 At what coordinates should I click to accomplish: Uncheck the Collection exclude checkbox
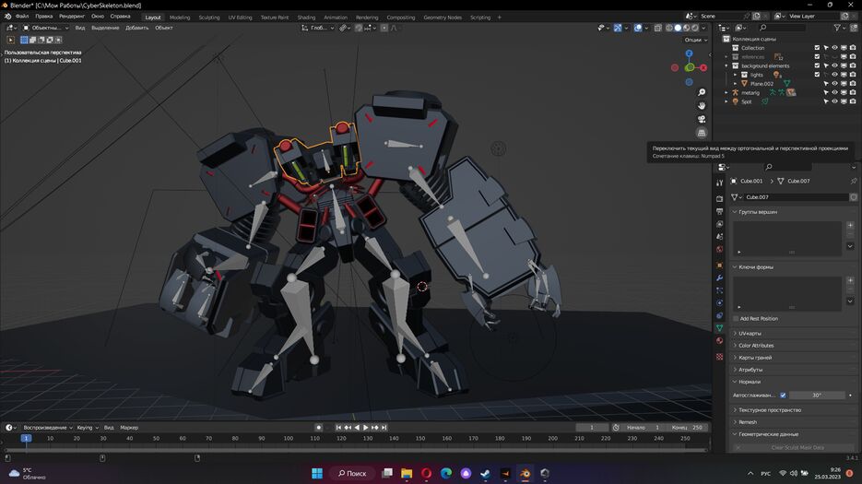pyautogui.click(x=817, y=48)
